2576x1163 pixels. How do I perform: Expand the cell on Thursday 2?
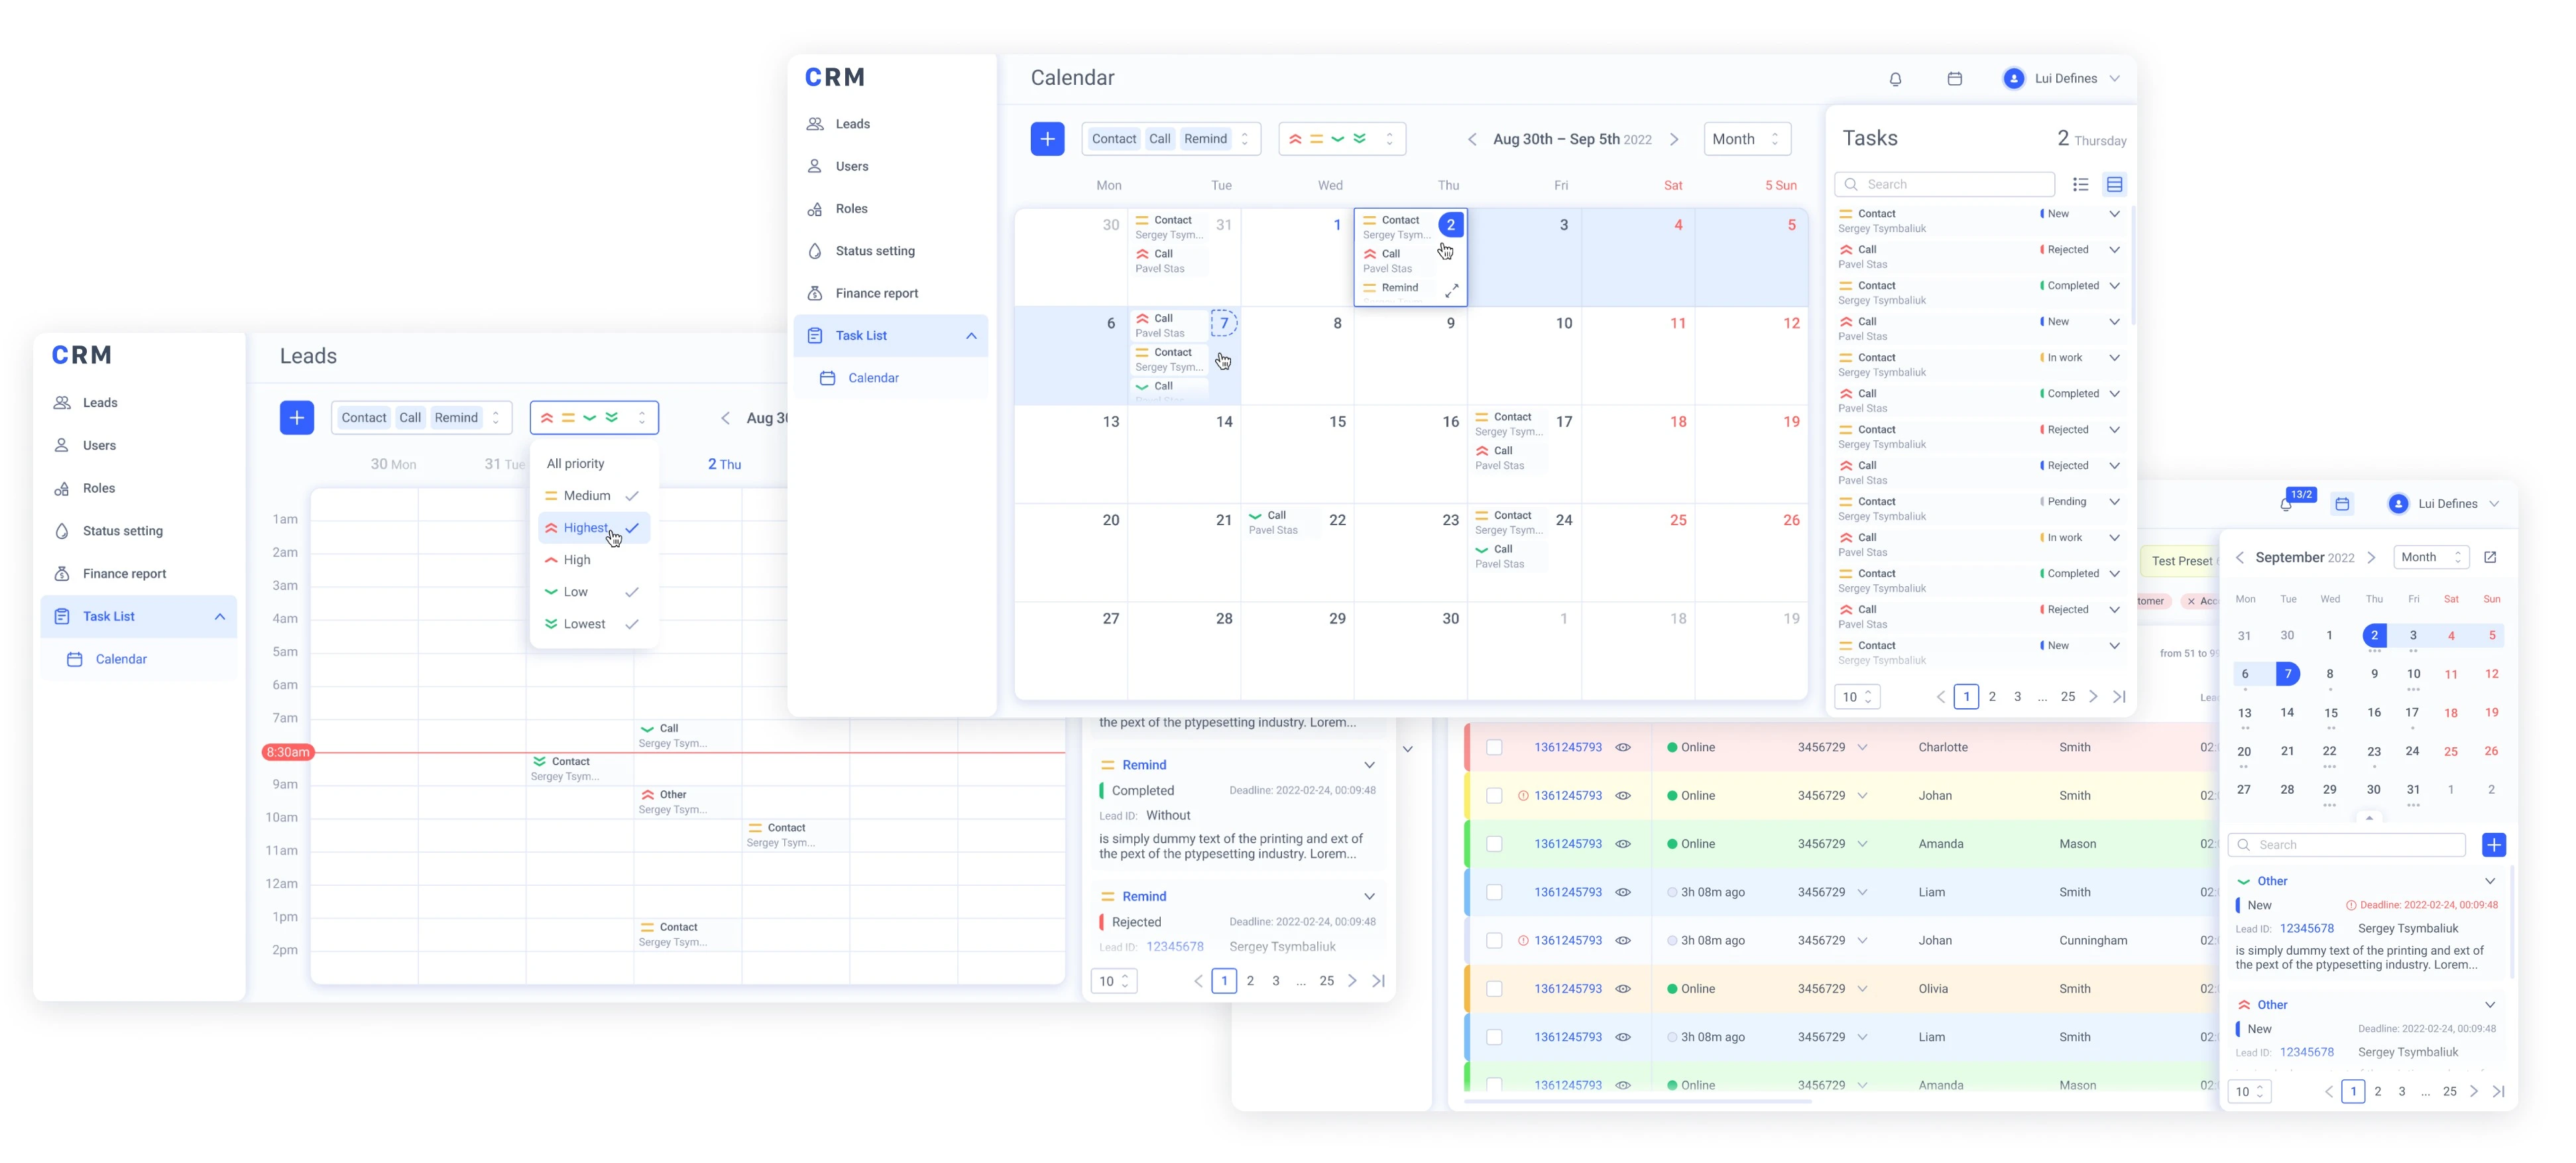click(1452, 290)
